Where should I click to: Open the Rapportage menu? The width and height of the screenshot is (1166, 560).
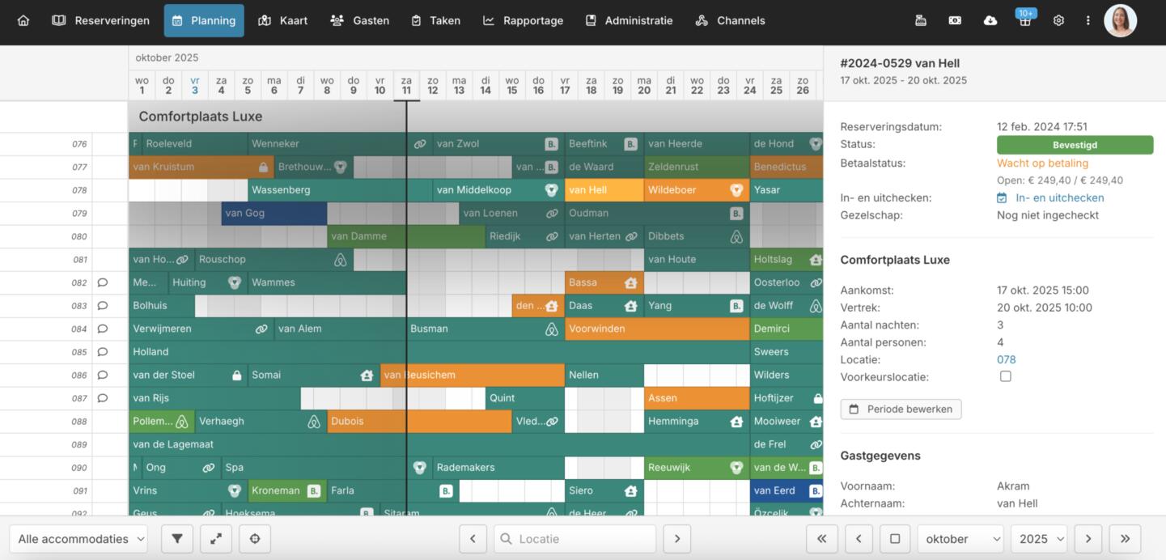click(x=523, y=20)
